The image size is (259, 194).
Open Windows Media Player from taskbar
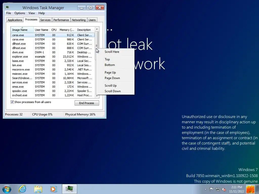(54, 189)
